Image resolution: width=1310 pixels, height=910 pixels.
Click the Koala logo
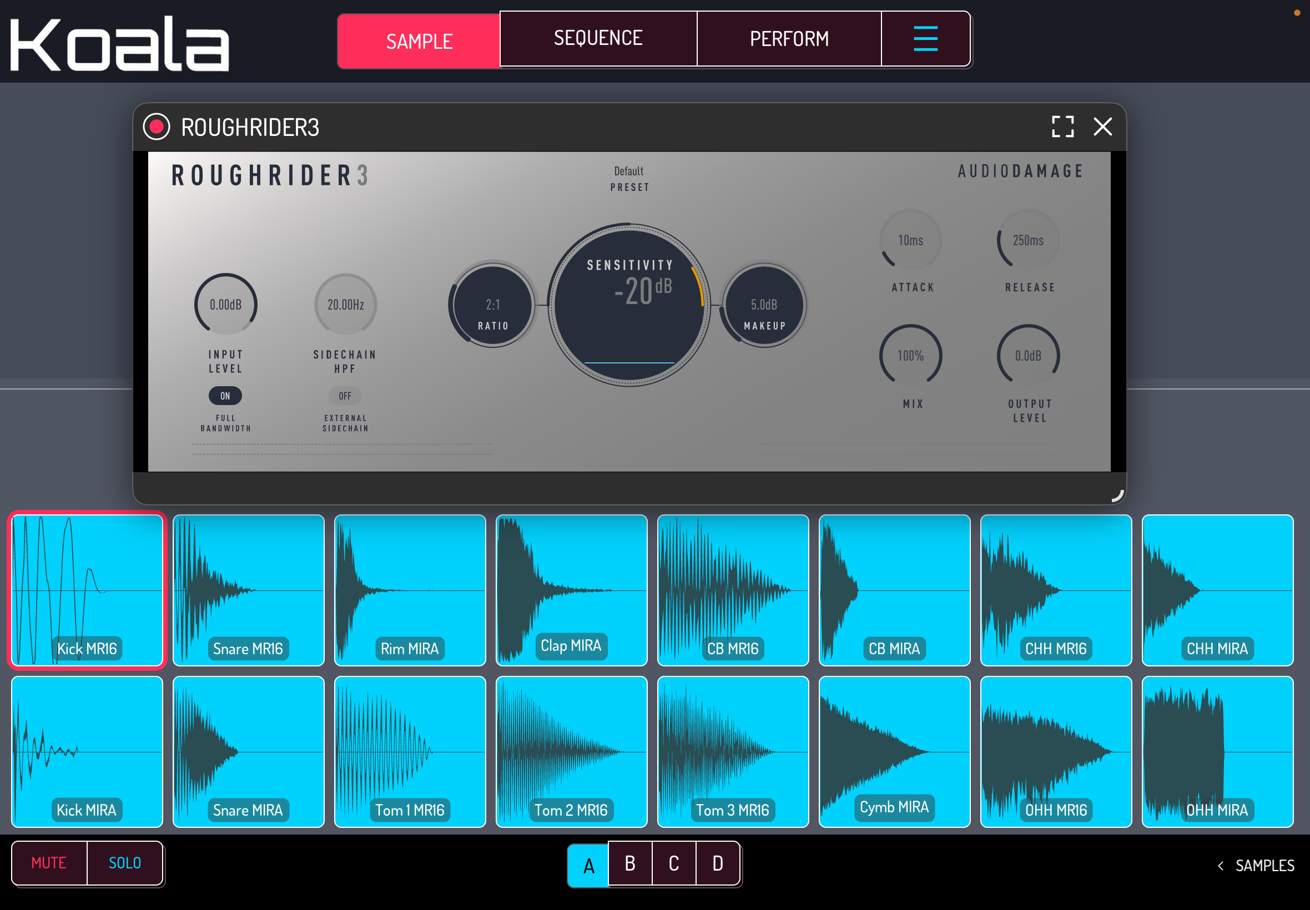click(120, 43)
